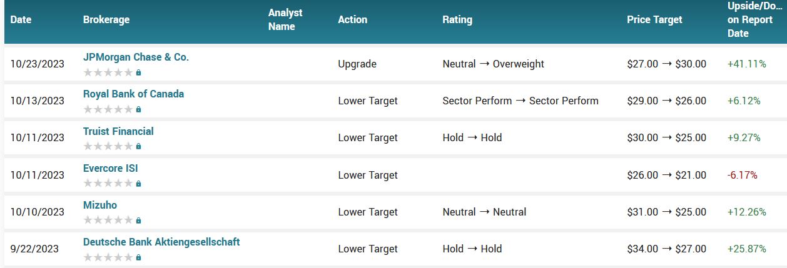
Task: Open Deutsche Bank Aktiengesellschaft link
Action: click(161, 242)
